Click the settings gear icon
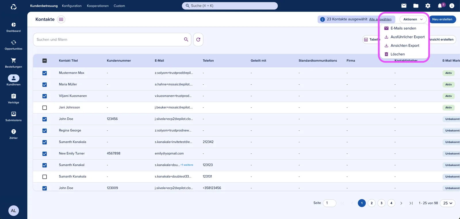Screen dimensions: 460x219 428,6
